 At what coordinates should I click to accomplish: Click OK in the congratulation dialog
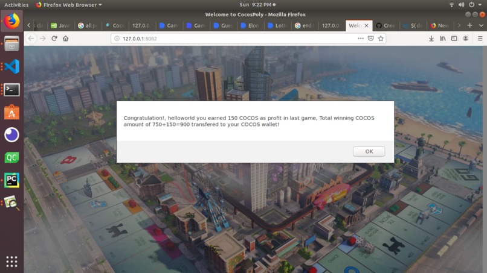coord(369,151)
